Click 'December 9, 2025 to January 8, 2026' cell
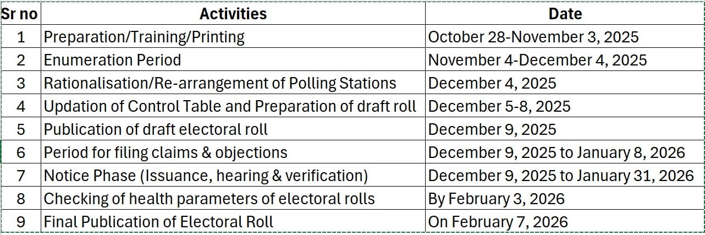The width and height of the screenshot is (705, 235). point(556,152)
